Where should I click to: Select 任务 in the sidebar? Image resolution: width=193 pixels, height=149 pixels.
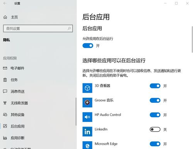click(14, 80)
